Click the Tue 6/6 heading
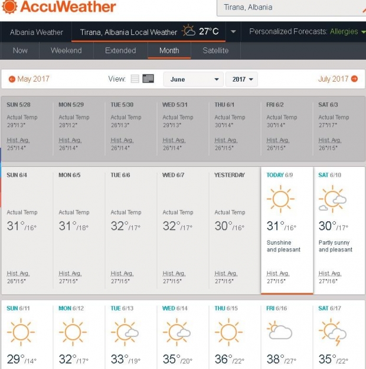The height and width of the screenshot is (369, 366). coord(120,175)
